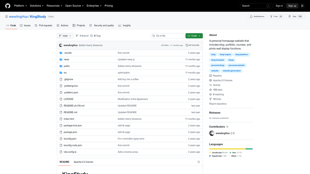Screen dimensions: 310x174
Task: Open the news folder
Action: pyautogui.click(x=66, y=60)
